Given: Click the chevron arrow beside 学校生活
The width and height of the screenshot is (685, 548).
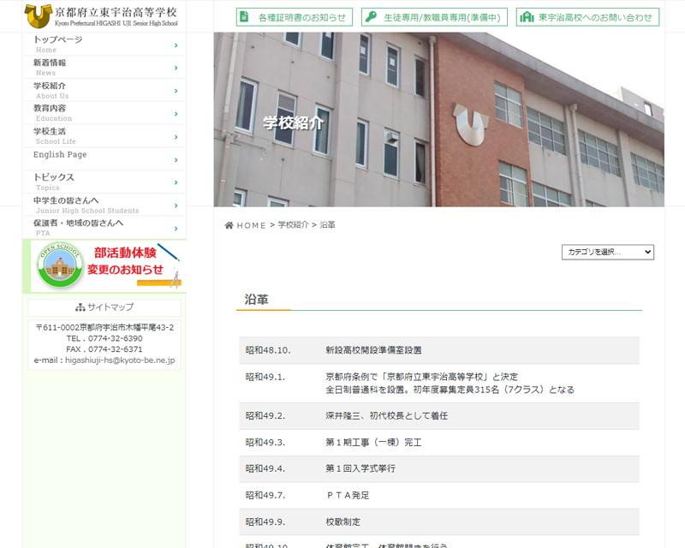Looking at the screenshot, I should pos(176,136).
